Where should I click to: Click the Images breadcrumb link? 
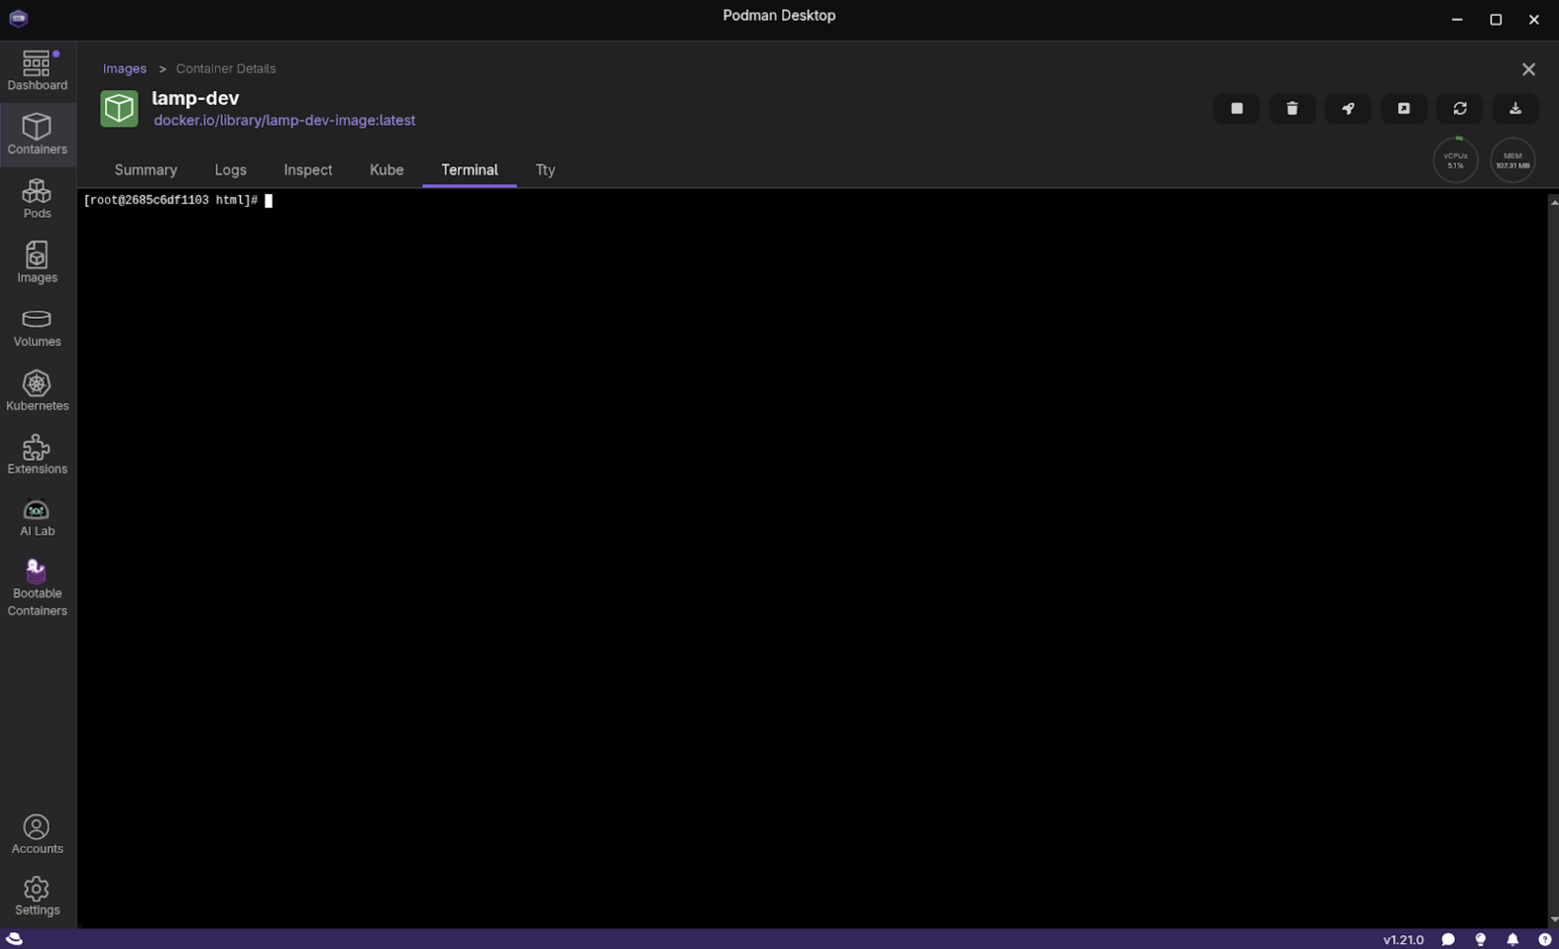124,68
